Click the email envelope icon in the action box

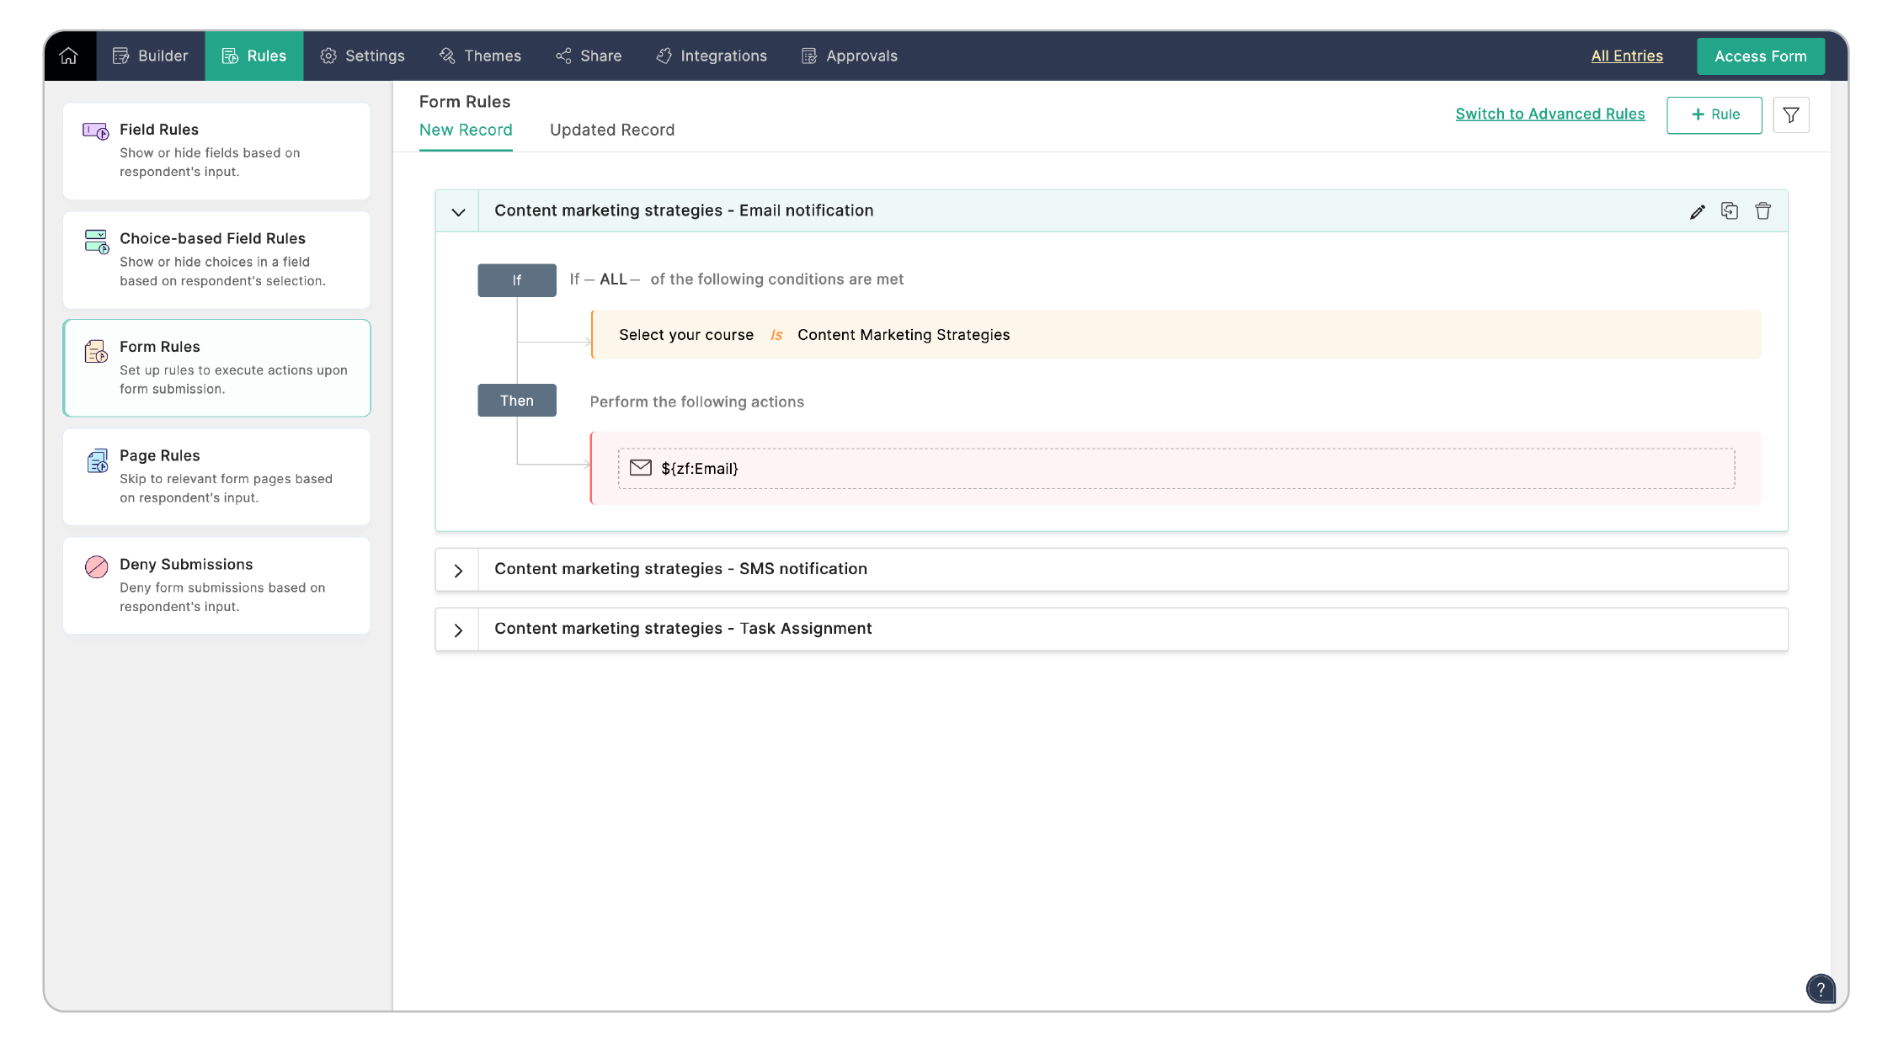click(x=640, y=468)
